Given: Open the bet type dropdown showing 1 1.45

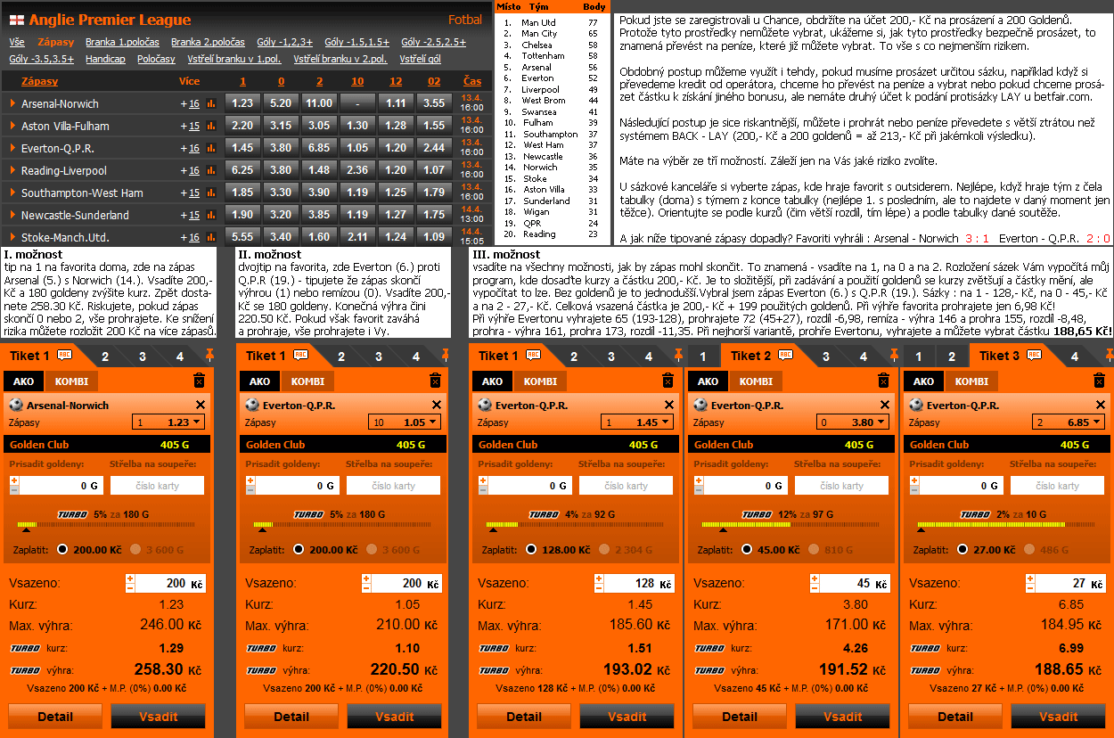Looking at the screenshot, I should (638, 422).
